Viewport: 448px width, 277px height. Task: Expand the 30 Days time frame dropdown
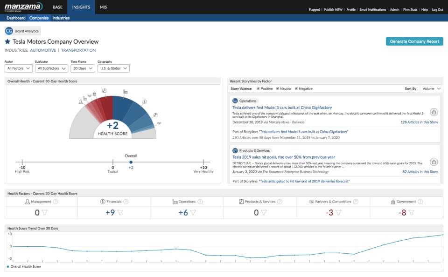coord(82,68)
